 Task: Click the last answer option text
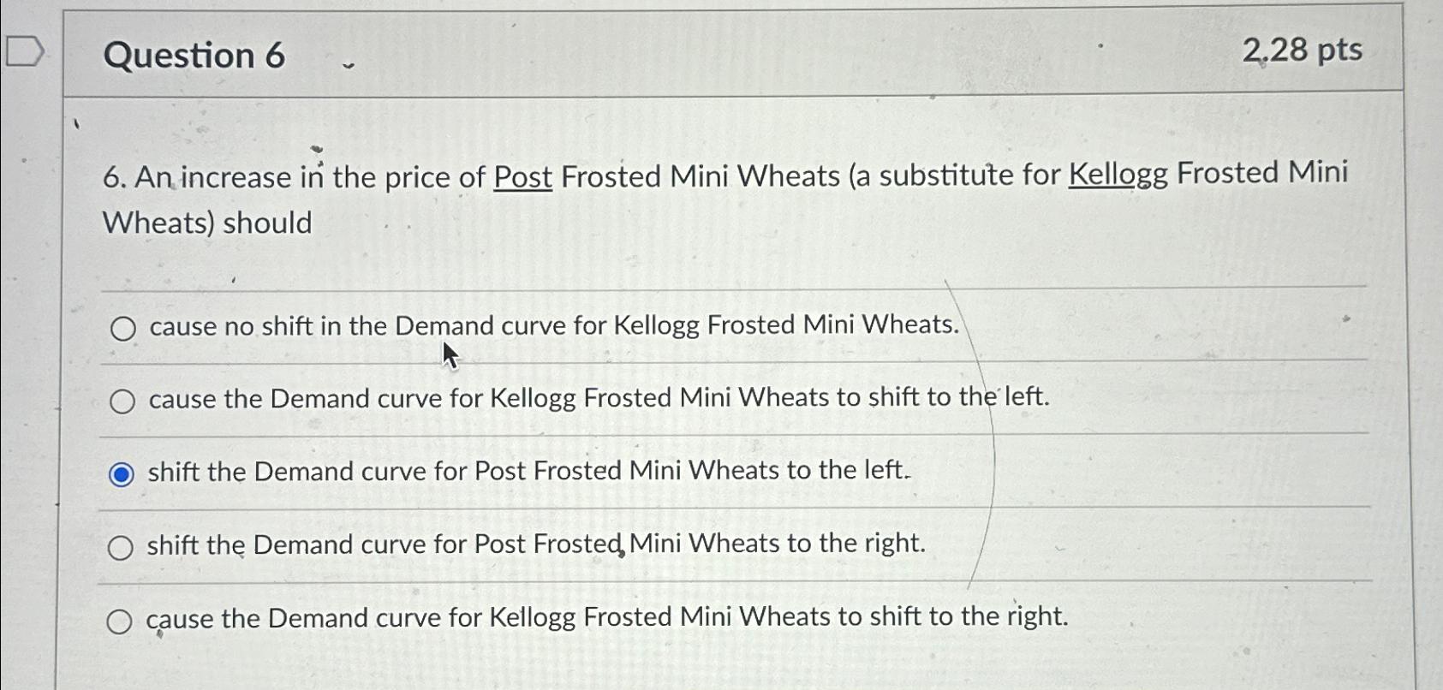point(608,617)
